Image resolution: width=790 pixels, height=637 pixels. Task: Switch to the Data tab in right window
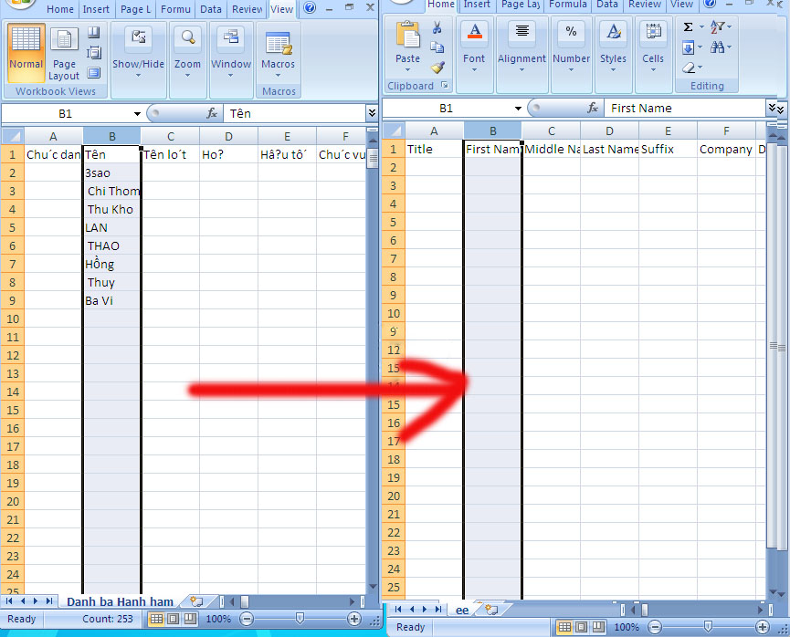[607, 5]
